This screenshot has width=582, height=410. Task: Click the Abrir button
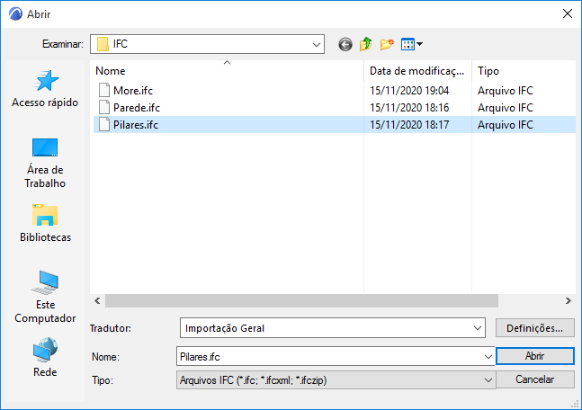(x=535, y=356)
